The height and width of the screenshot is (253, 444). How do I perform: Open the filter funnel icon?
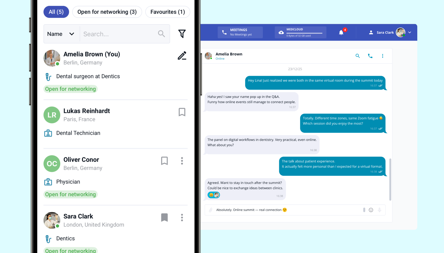tap(182, 34)
